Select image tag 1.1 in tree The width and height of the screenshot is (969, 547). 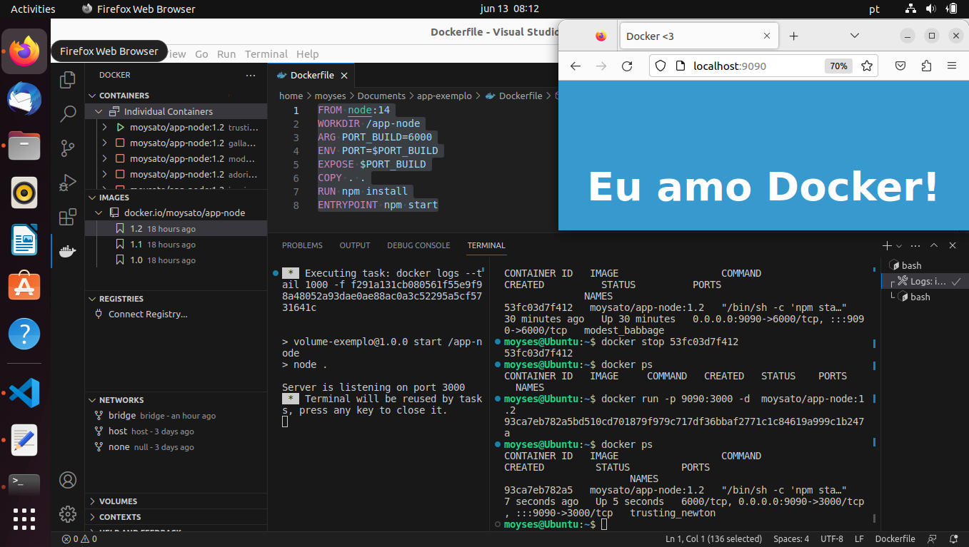pos(176,245)
